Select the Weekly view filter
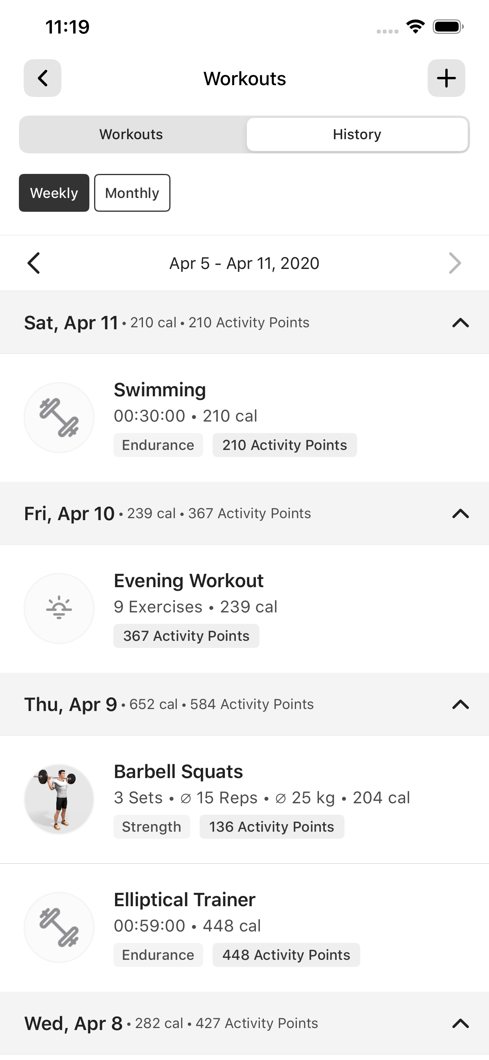489x1060 pixels. (x=54, y=193)
